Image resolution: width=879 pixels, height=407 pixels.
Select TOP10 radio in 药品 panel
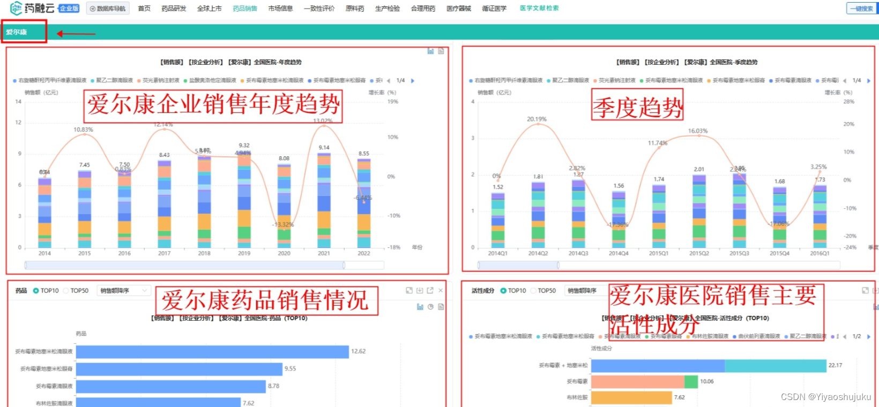pos(46,291)
